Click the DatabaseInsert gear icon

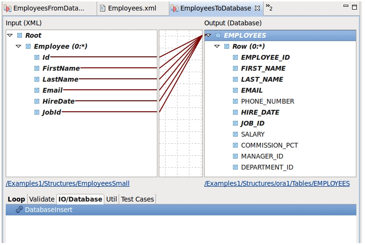click(x=19, y=210)
